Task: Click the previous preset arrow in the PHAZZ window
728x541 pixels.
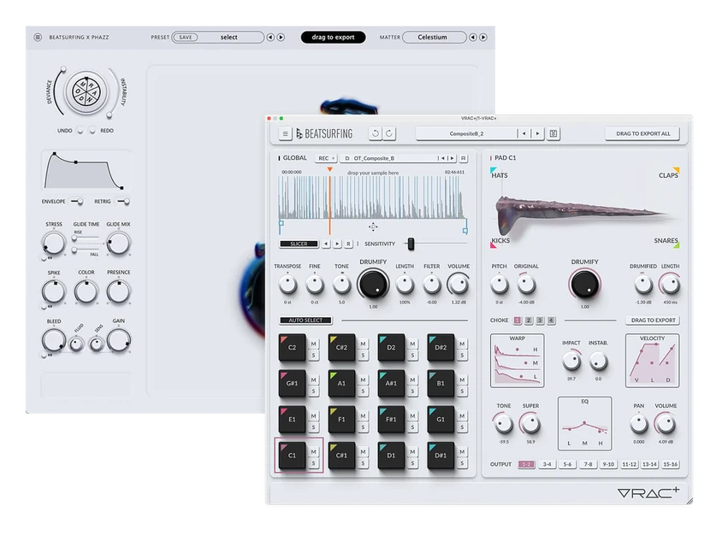Action: [x=270, y=37]
